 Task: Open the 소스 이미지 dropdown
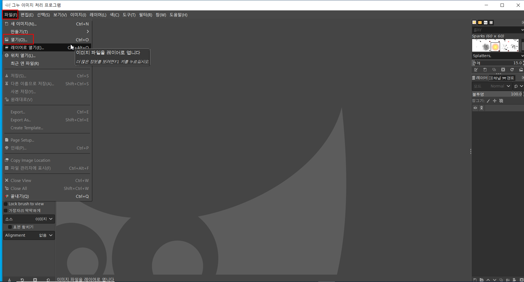29,219
